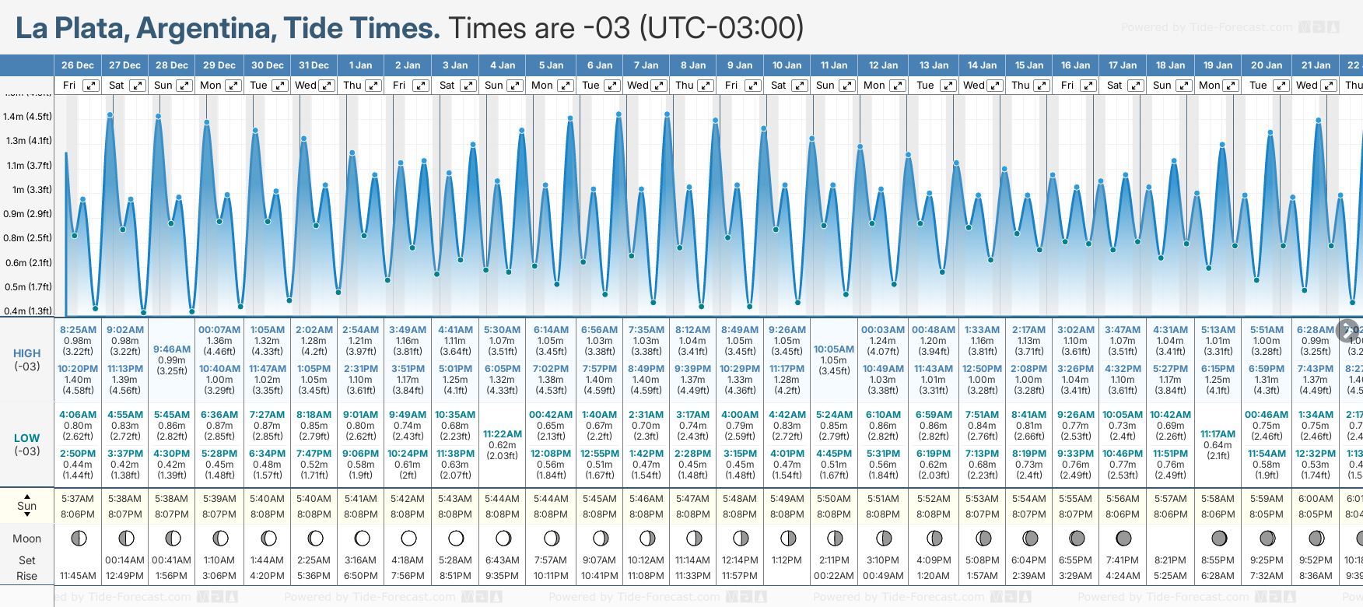The height and width of the screenshot is (607, 1363).
Task: Expand the Friday 26 Dec day view
Action: pos(91,86)
